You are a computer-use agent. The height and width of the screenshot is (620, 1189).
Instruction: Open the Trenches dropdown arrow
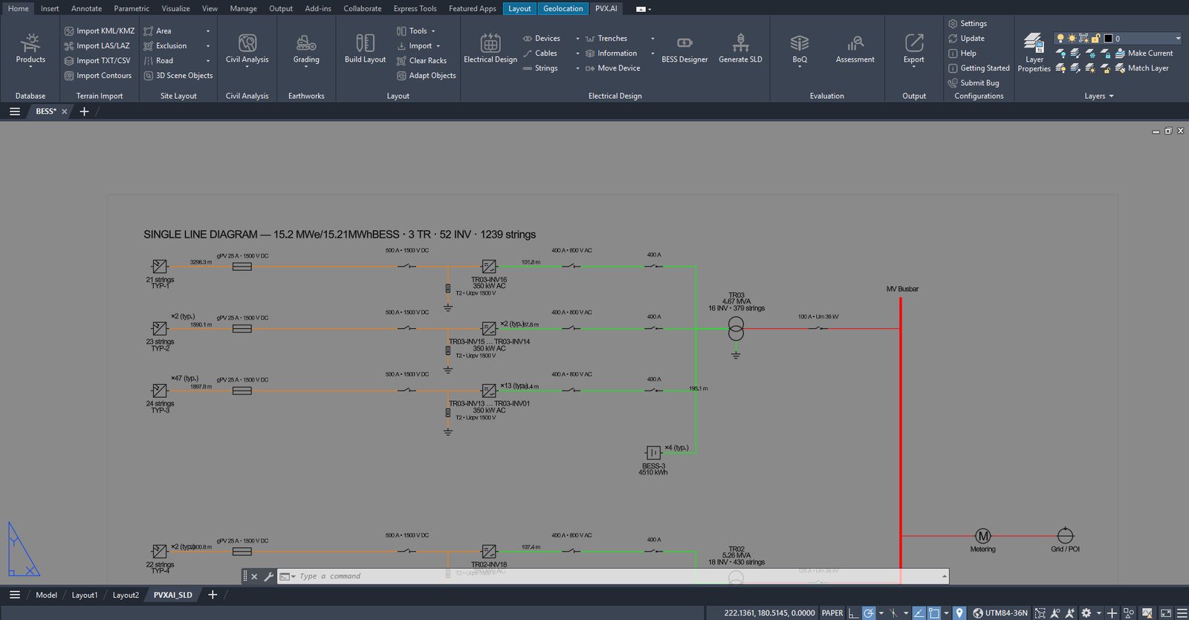(652, 39)
